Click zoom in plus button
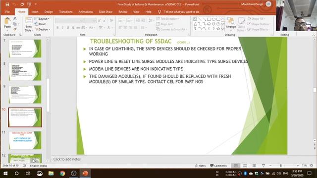The image size is (317, 178). point(298,166)
